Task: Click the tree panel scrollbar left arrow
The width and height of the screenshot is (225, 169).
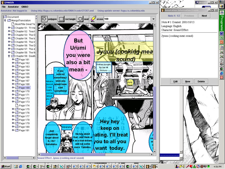Action: [x=5, y=158]
